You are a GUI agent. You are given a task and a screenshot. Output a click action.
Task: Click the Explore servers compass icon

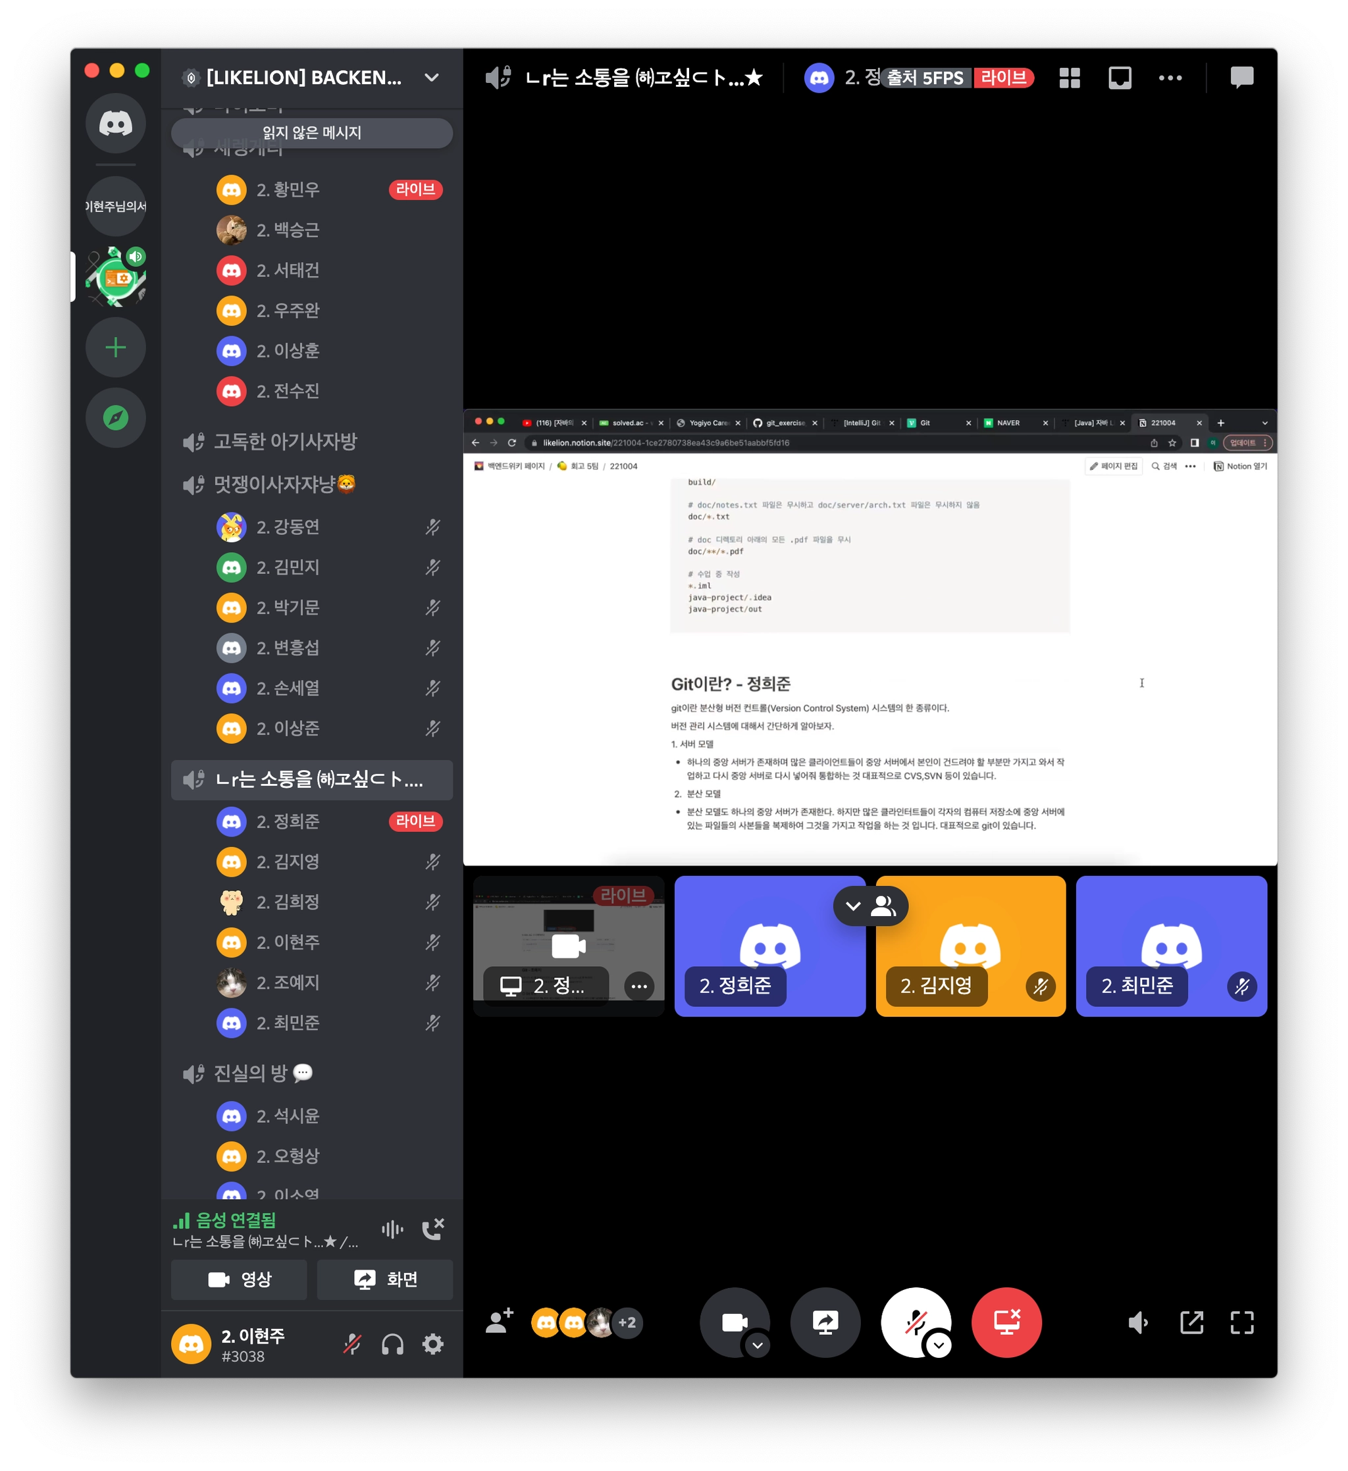[x=115, y=418]
